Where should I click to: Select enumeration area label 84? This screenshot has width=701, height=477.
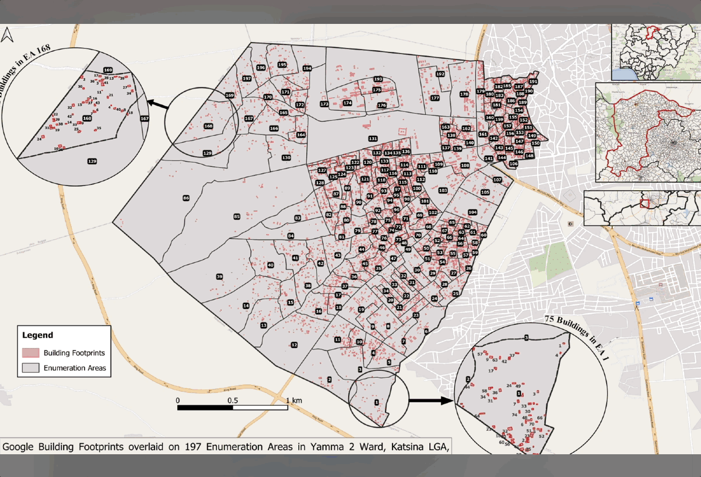click(290, 236)
